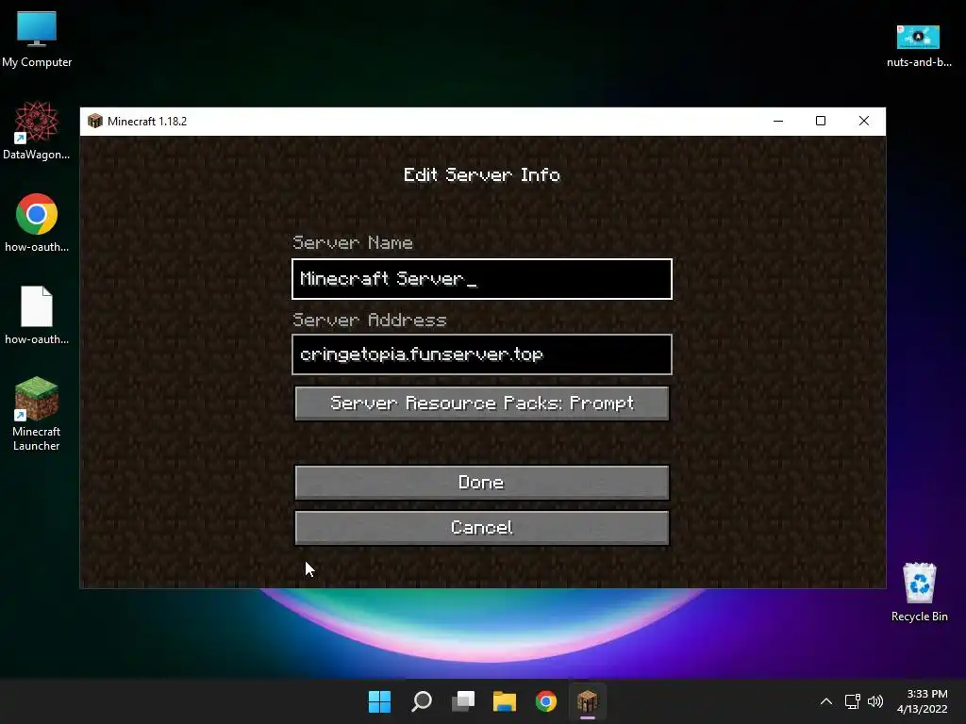Open the DataWagon desktop shortcut
The width and height of the screenshot is (966, 724).
(x=37, y=130)
